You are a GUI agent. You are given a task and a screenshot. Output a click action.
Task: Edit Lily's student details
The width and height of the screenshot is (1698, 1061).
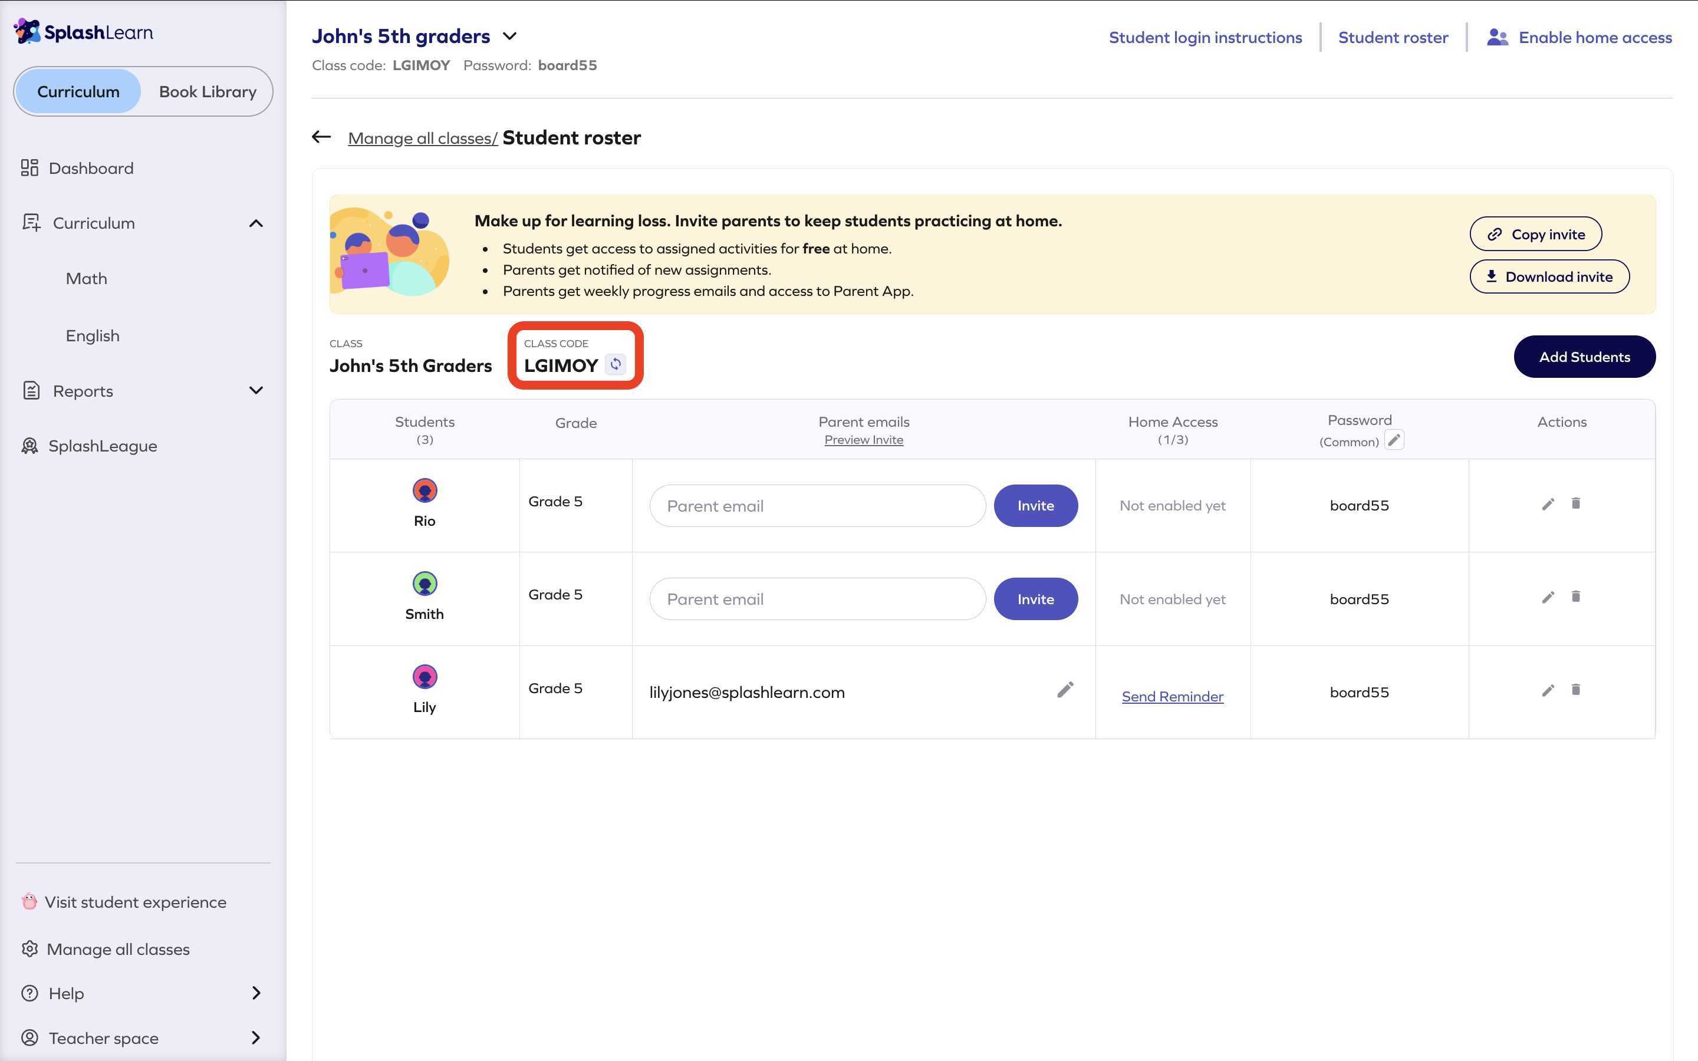point(1548,690)
